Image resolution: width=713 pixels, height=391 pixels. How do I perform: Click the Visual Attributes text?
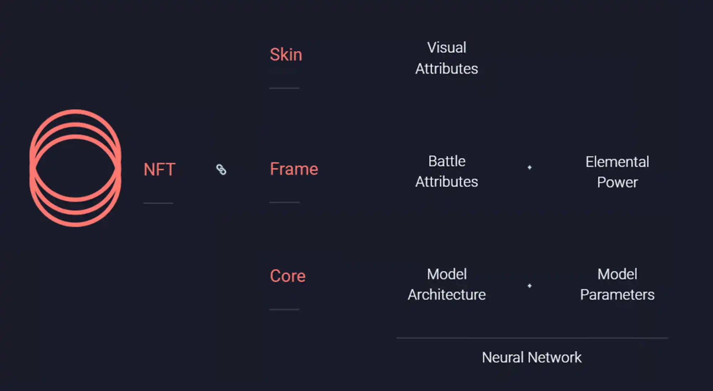click(446, 58)
